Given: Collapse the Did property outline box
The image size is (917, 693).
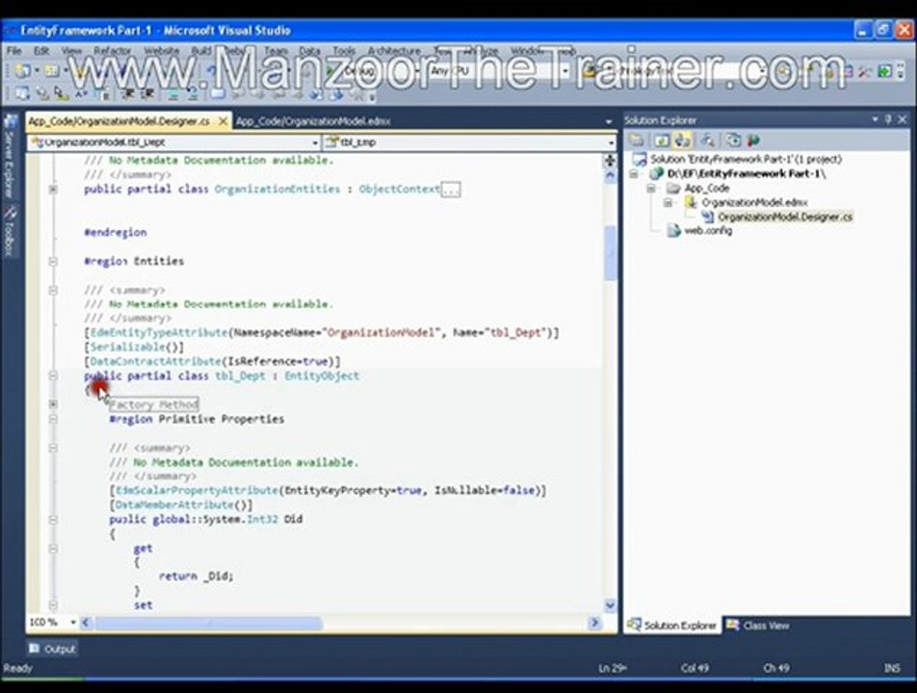Looking at the screenshot, I should point(53,520).
